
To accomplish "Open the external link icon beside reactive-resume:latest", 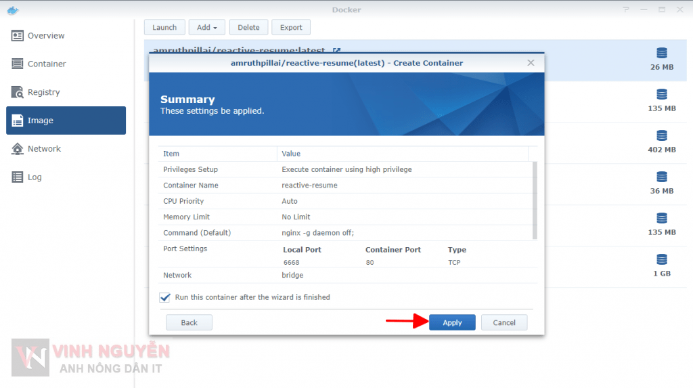I will point(337,51).
